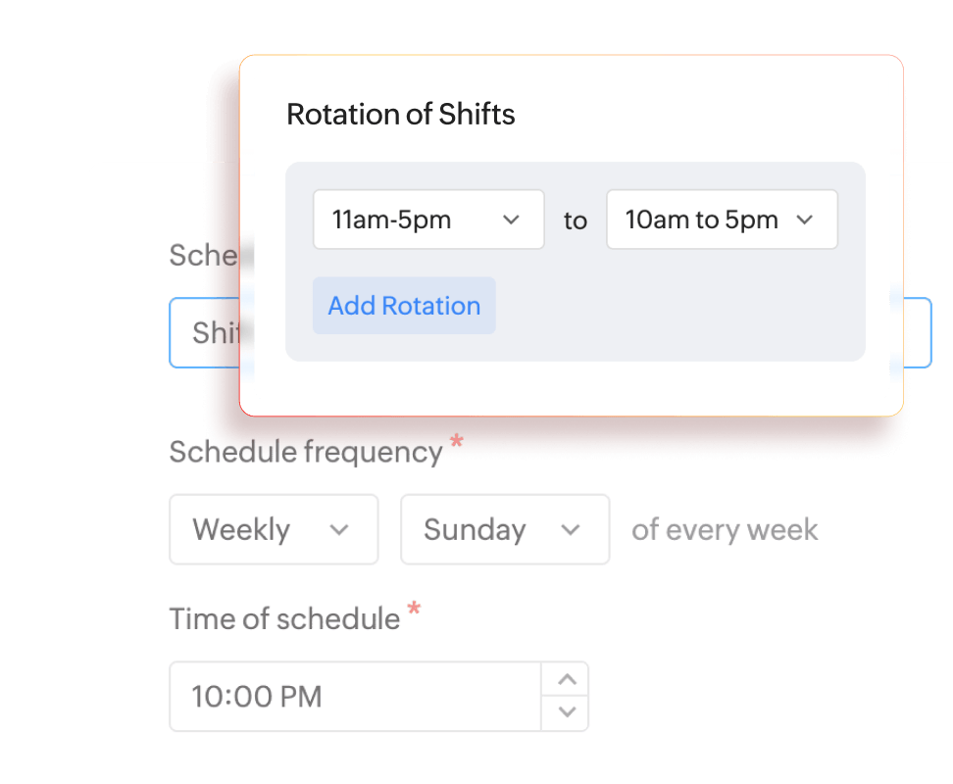
Task: Click the chevron beside the Sunday selector
Action: pyautogui.click(x=574, y=530)
